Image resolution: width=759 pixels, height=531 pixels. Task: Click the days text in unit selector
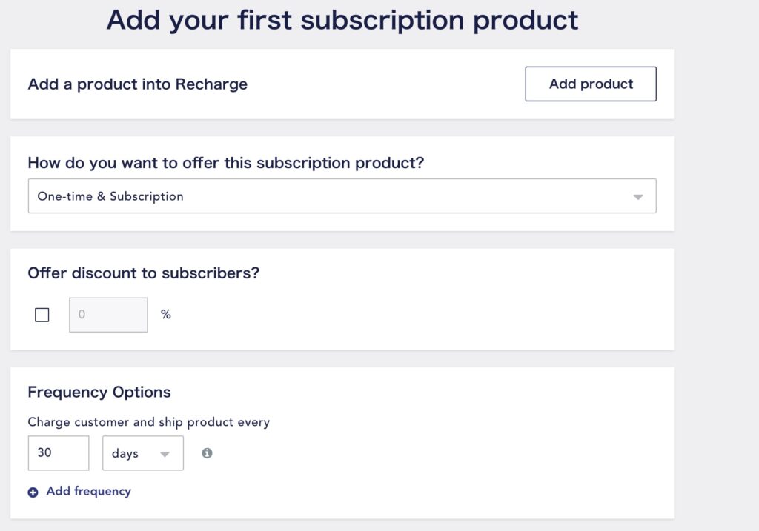125,454
